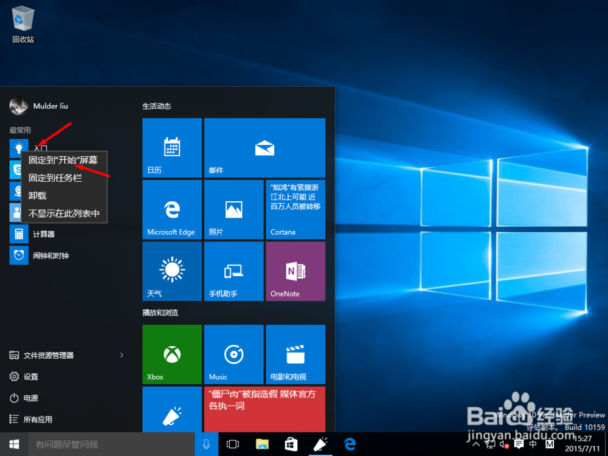Open the Mail tile (邮件)
Viewport: 608px width, 456px height.
coord(264,147)
